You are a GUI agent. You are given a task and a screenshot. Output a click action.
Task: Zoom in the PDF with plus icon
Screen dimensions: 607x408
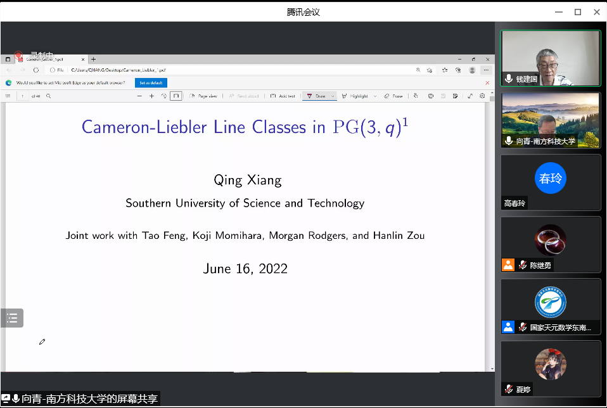click(x=151, y=96)
